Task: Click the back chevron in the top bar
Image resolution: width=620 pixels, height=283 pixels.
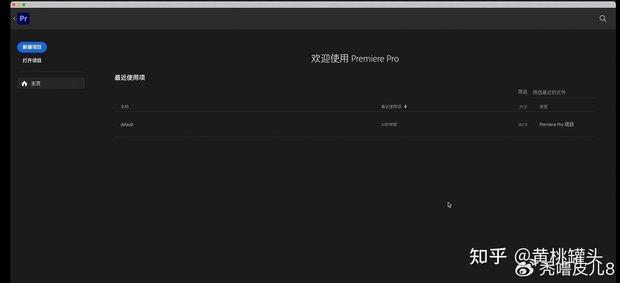Action: coord(14,18)
